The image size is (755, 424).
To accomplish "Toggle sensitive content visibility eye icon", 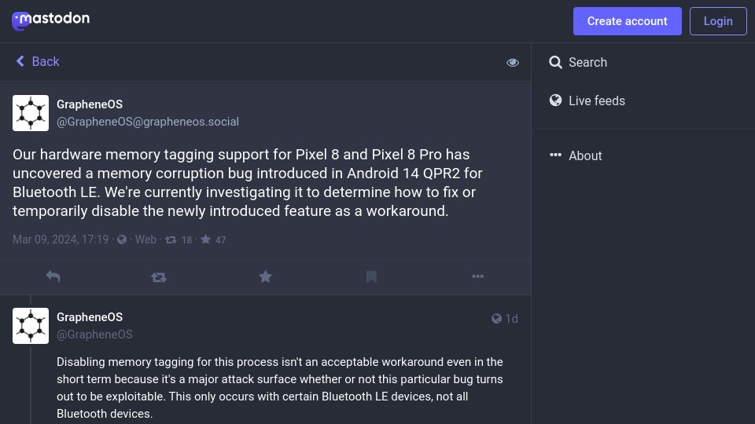I will click(x=512, y=63).
